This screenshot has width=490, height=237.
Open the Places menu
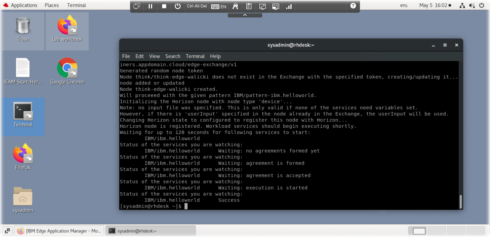pyautogui.click(x=52, y=5)
